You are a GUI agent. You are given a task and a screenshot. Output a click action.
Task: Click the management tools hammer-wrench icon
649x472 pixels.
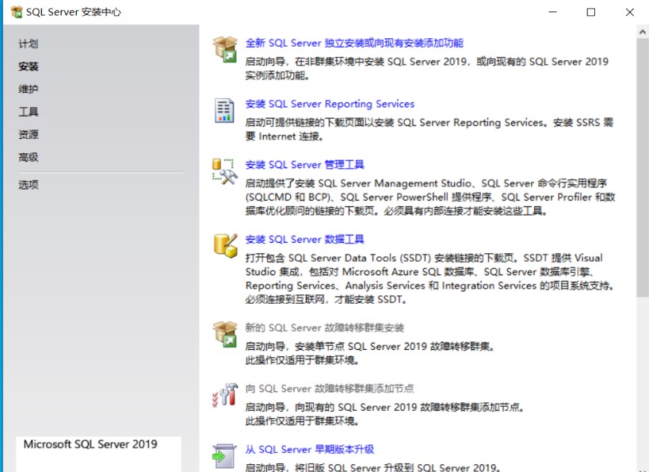click(225, 171)
